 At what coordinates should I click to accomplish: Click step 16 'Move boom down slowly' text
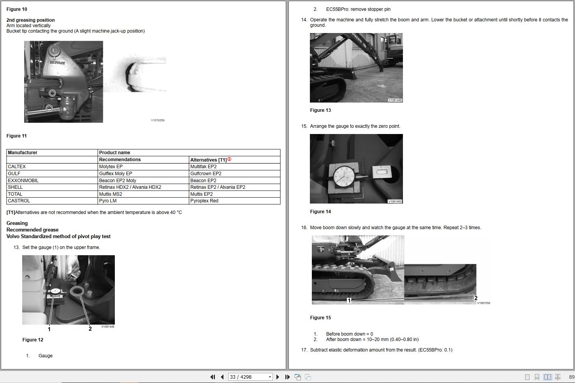396,228
